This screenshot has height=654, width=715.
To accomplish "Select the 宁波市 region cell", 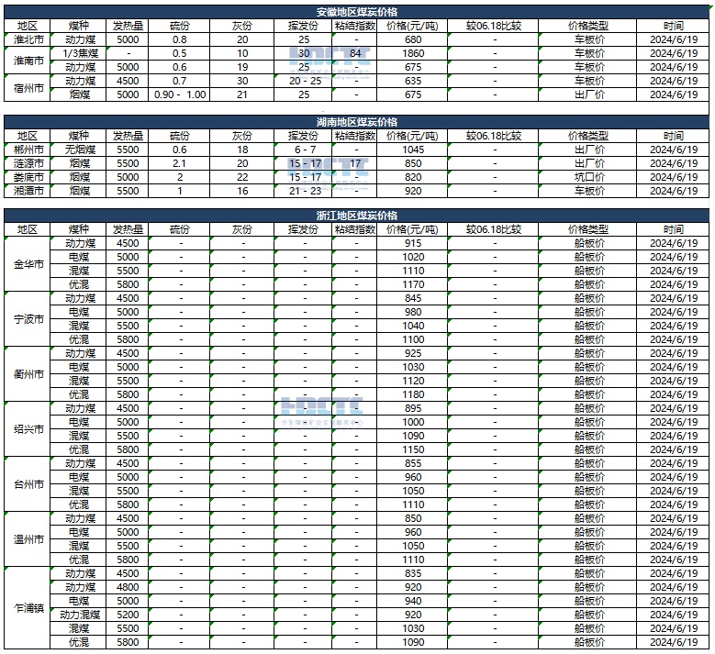I will click(28, 319).
